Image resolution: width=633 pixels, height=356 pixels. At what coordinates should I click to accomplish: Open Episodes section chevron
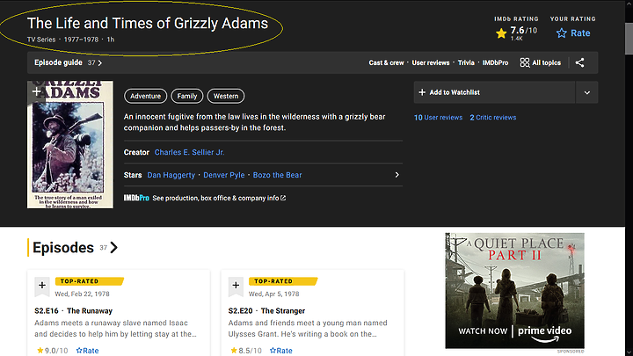coord(114,248)
